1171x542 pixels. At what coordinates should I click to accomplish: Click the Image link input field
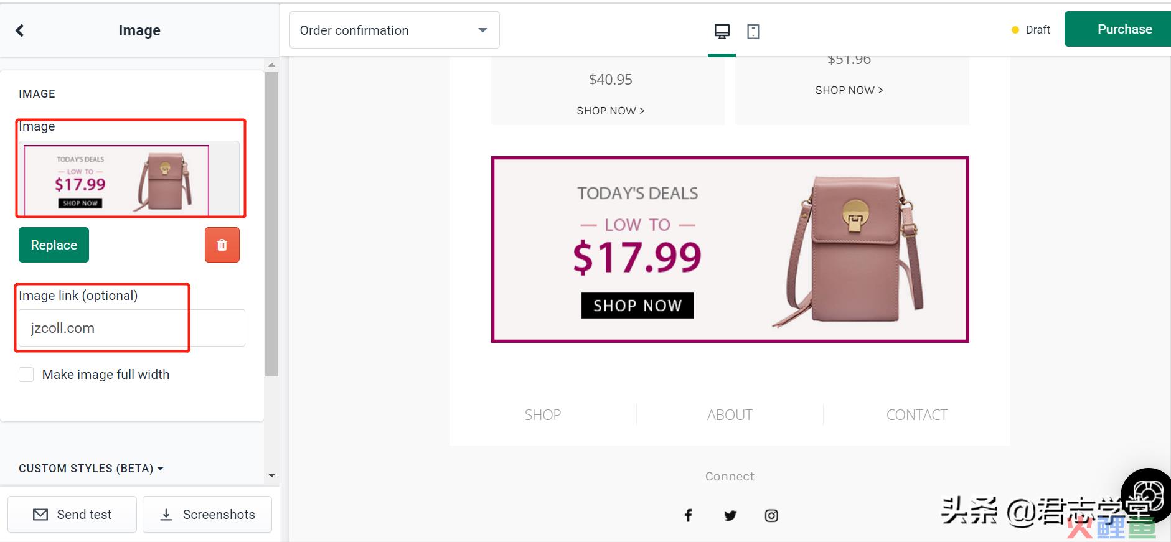[x=132, y=328]
